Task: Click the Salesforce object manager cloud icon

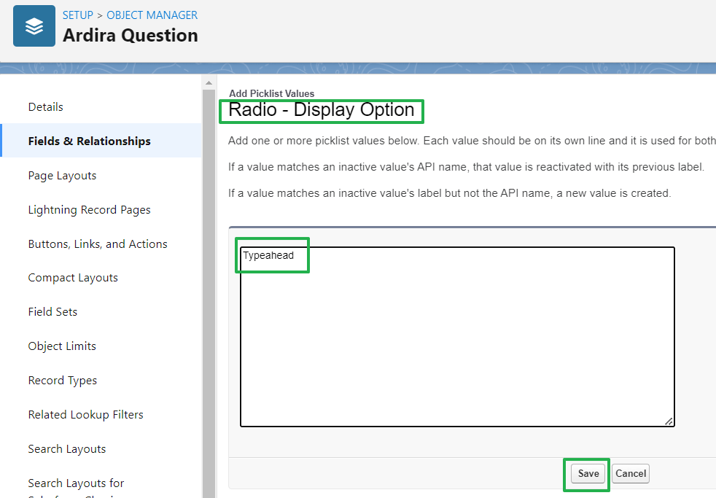Action: coord(34,25)
